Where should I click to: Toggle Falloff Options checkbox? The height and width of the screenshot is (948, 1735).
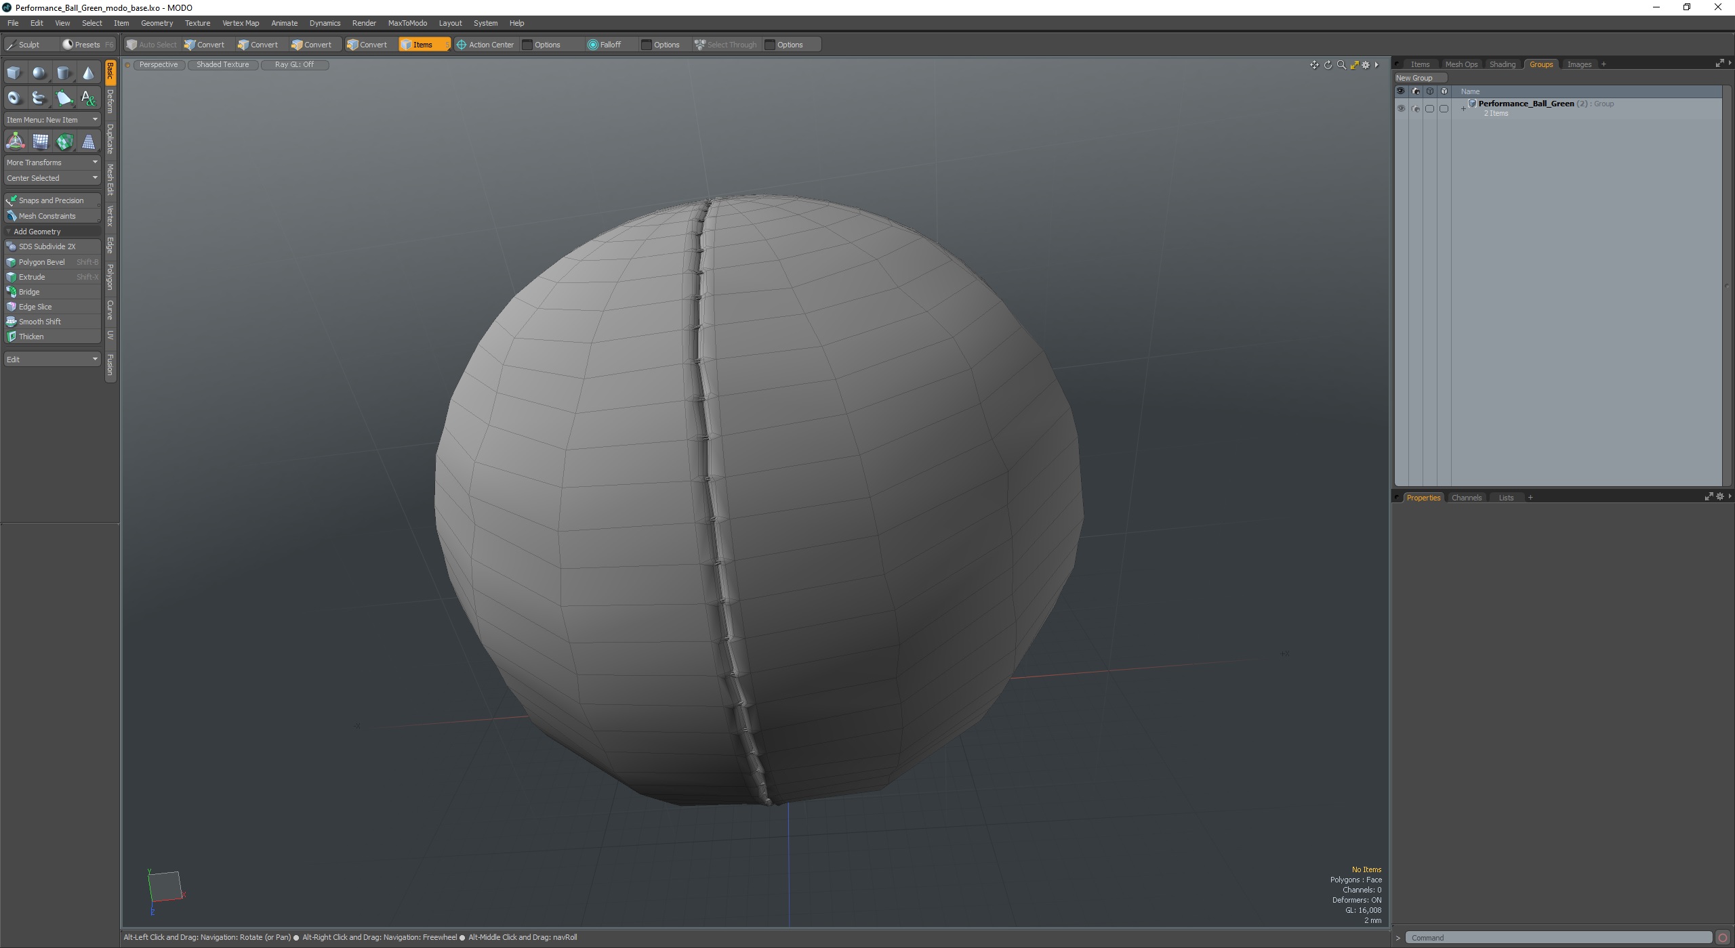click(647, 45)
